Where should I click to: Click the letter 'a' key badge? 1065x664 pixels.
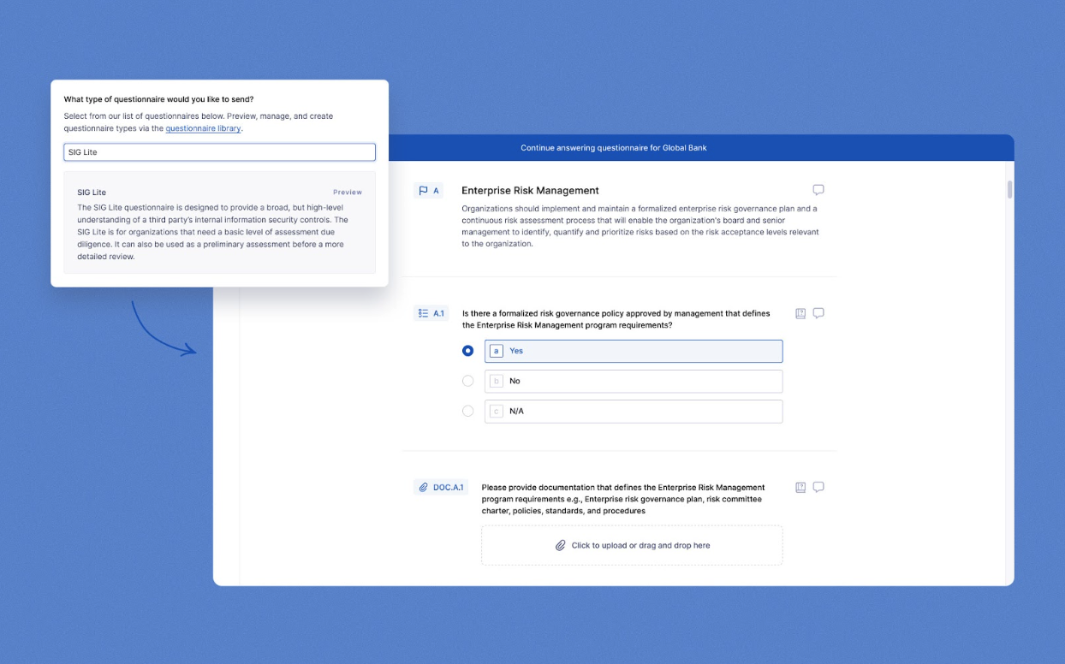click(497, 351)
